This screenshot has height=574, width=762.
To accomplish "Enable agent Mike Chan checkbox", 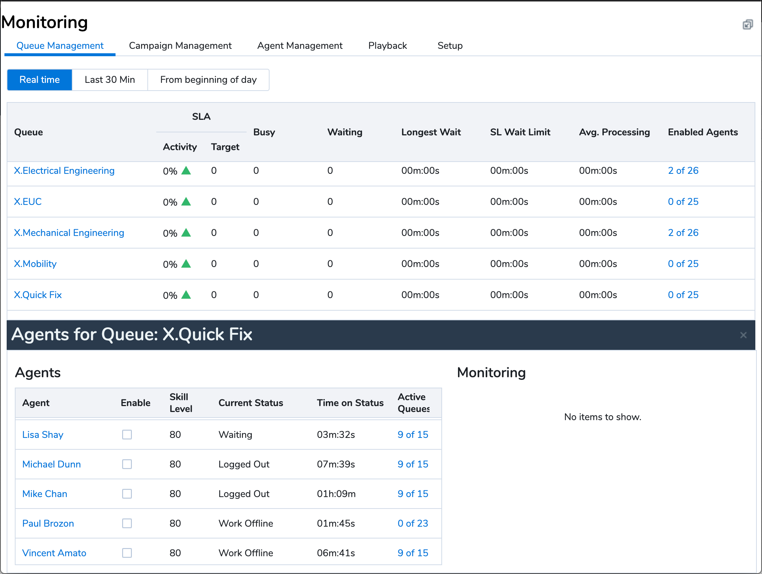I will 127,494.
